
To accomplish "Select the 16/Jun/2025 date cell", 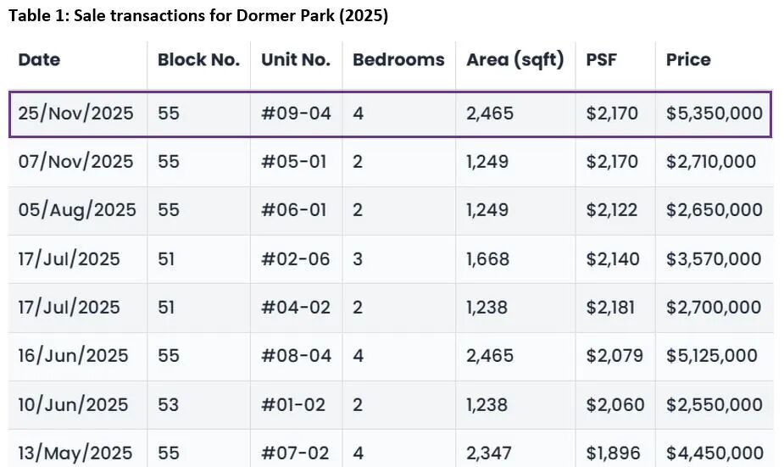I will [73, 356].
